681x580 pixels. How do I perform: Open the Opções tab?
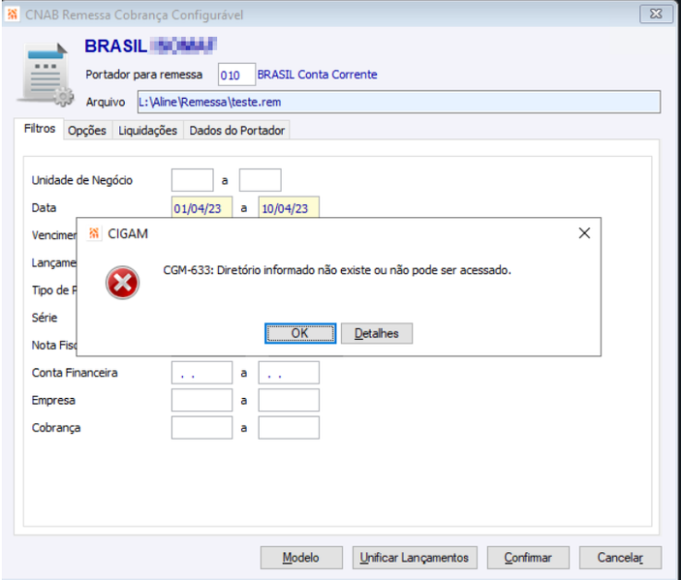point(87,131)
